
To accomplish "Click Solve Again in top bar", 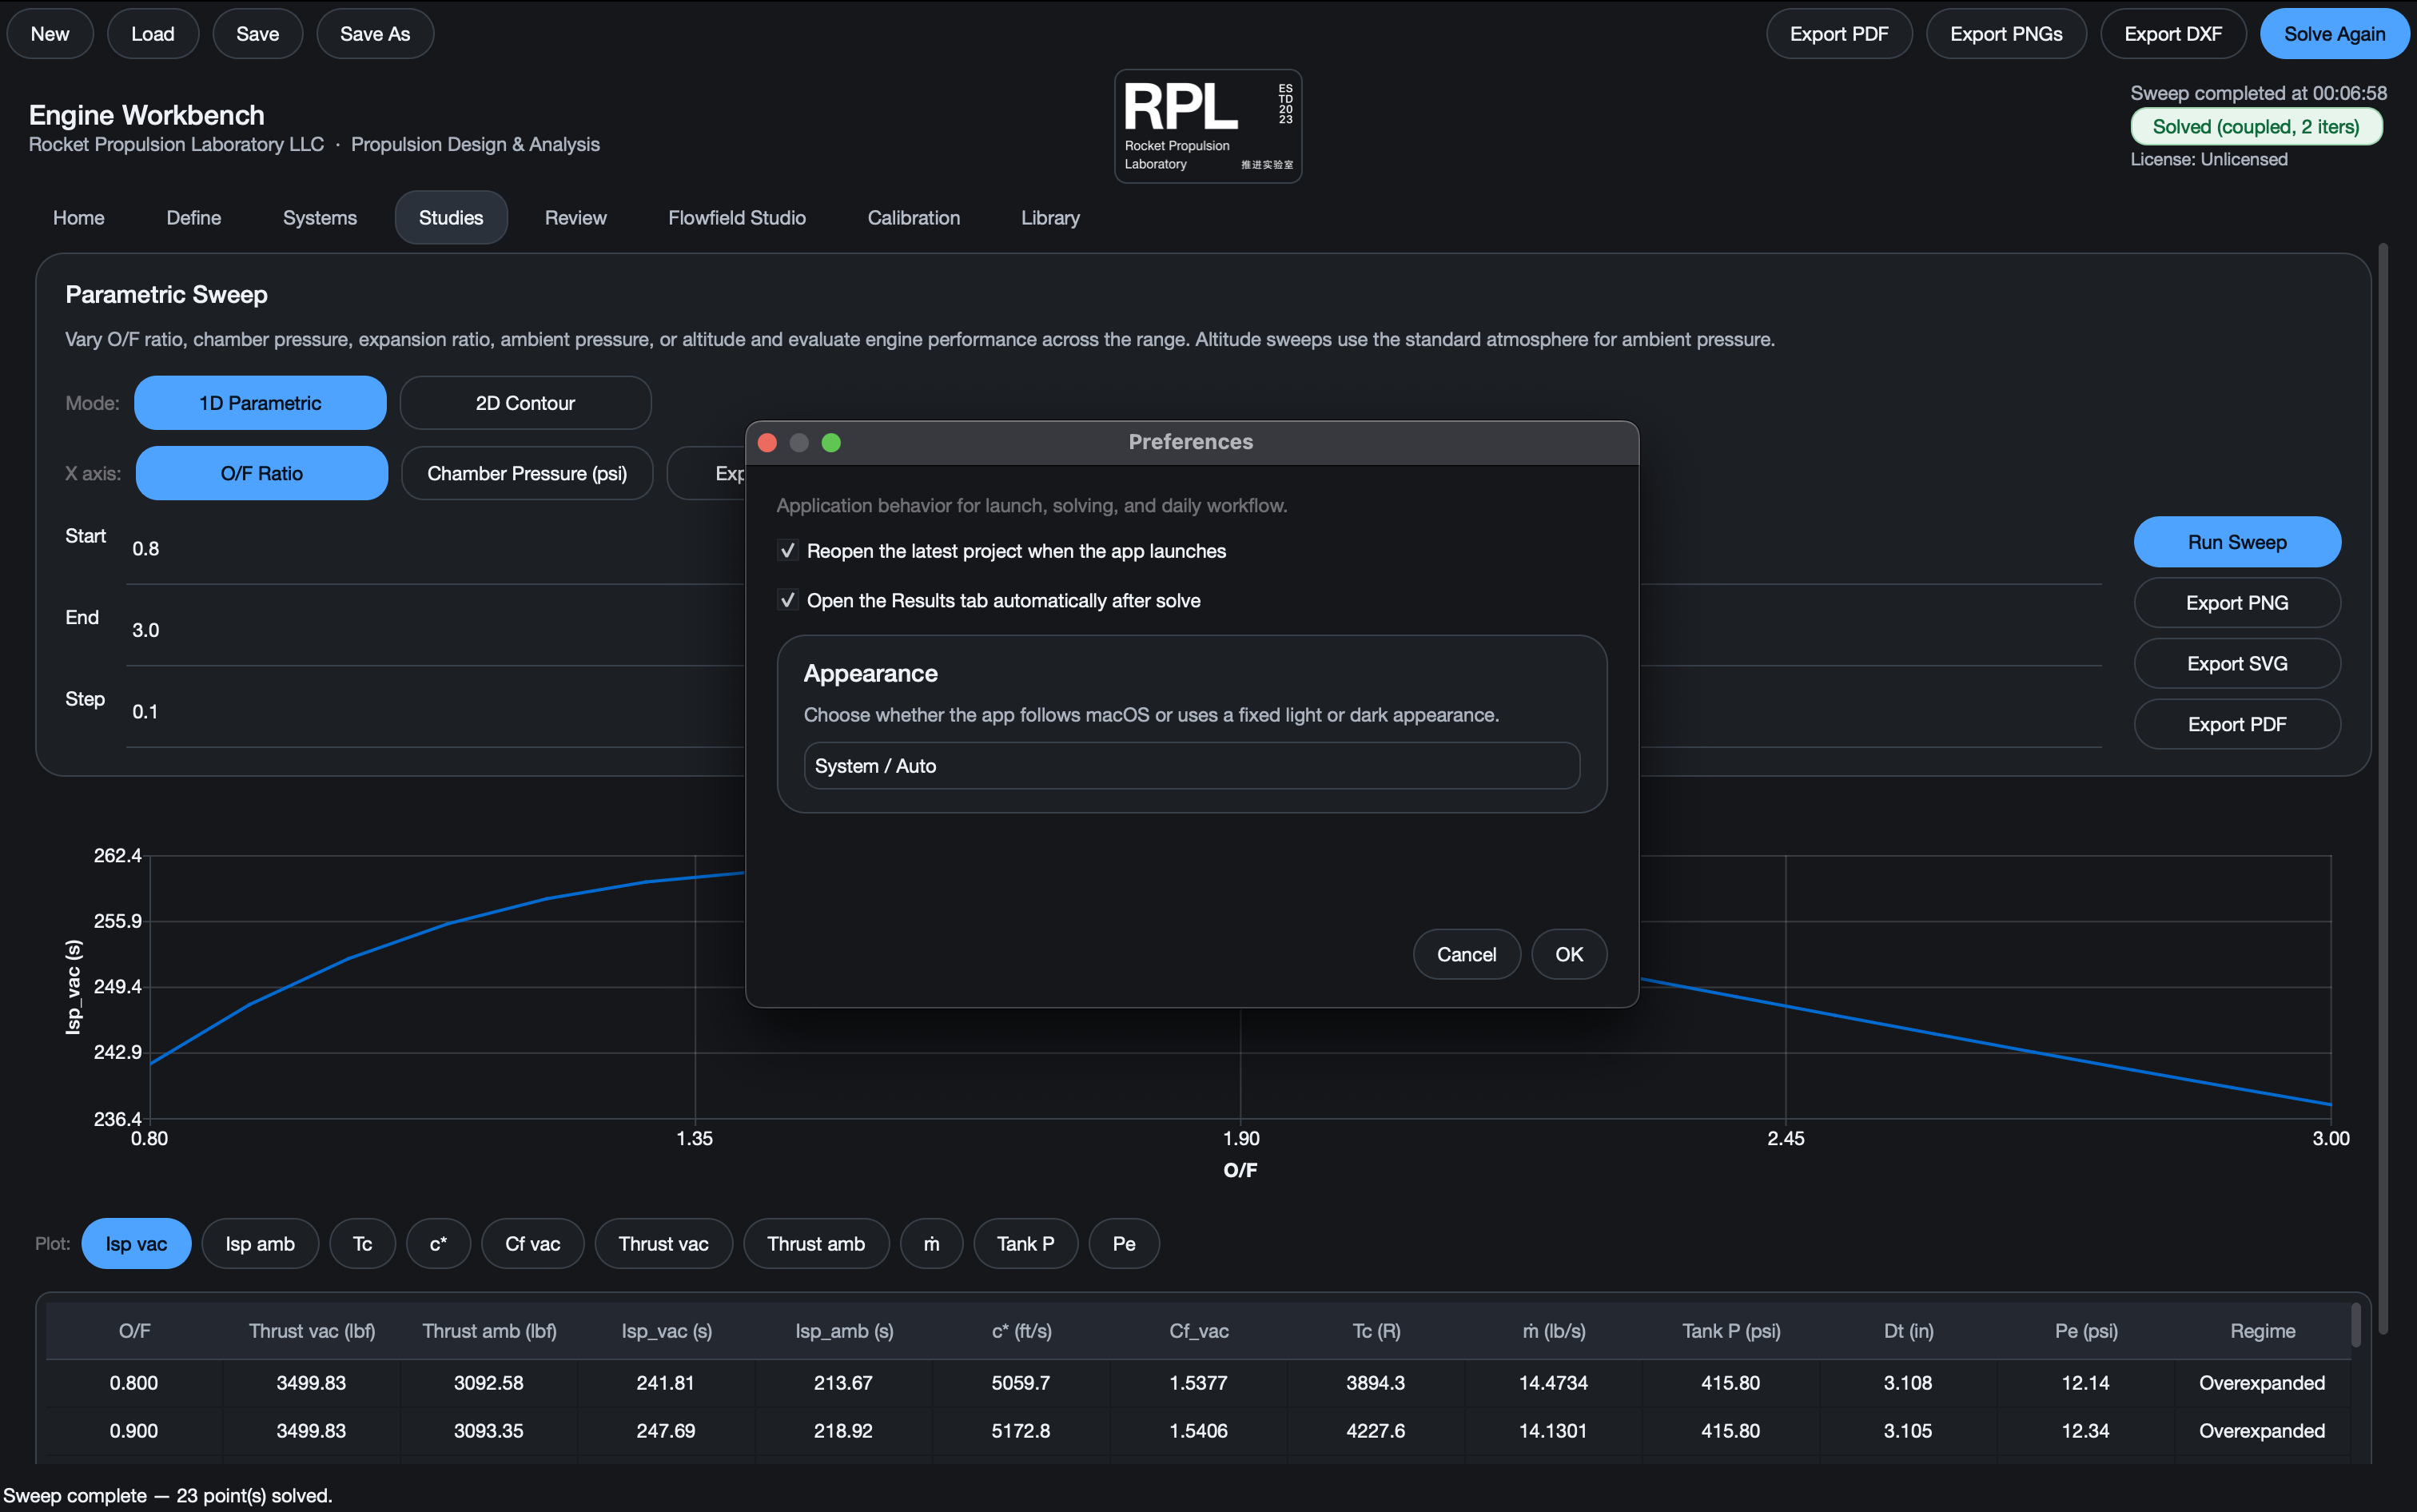I will pos(2334,34).
